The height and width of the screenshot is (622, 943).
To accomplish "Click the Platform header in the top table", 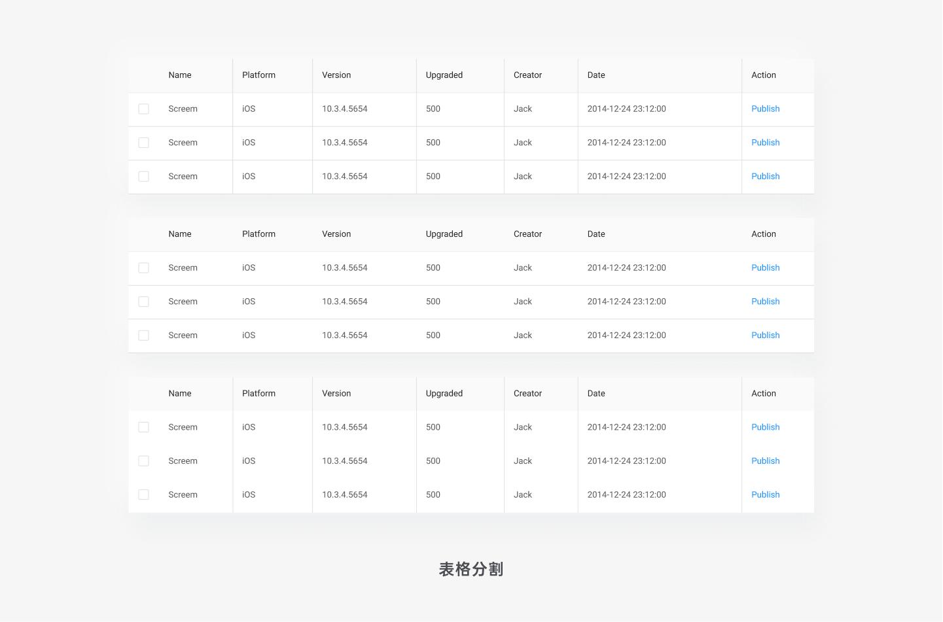I will (258, 75).
